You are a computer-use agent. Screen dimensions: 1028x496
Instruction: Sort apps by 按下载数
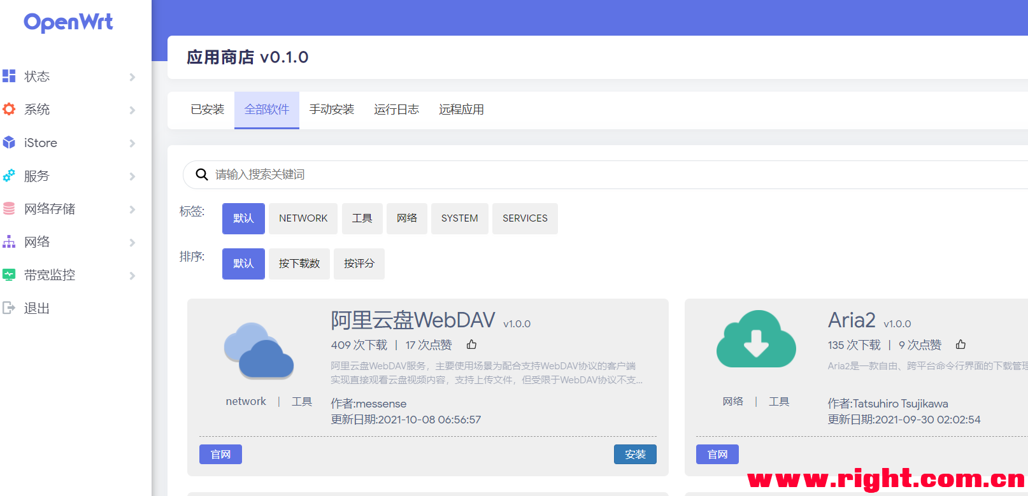[299, 264]
